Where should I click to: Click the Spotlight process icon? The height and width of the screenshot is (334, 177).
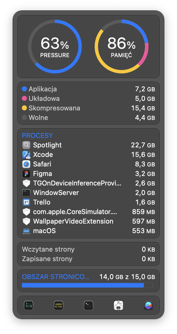tap(26, 145)
